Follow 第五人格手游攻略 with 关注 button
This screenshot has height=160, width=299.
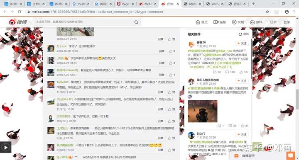pyautogui.click(x=242, y=81)
